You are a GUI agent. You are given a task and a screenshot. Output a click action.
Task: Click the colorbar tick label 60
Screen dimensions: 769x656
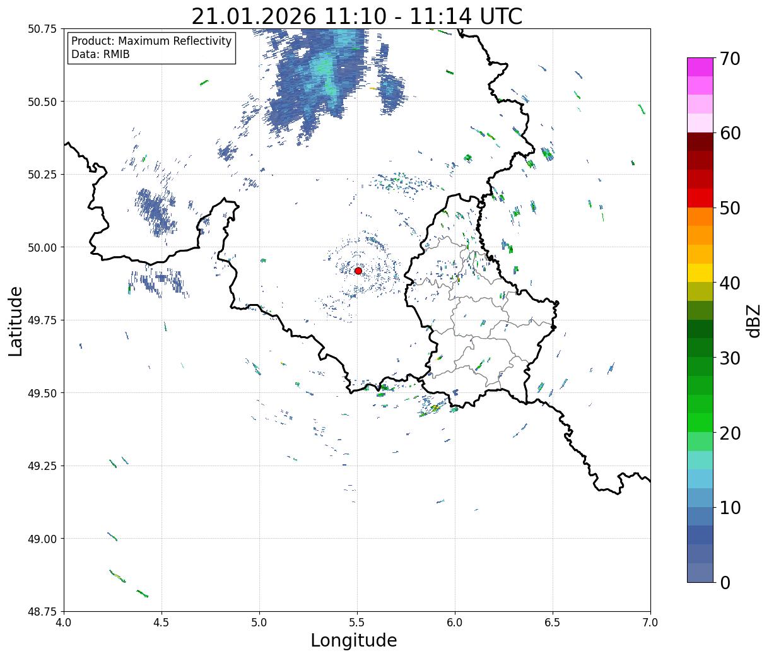pyautogui.click(x=729, y=133)
